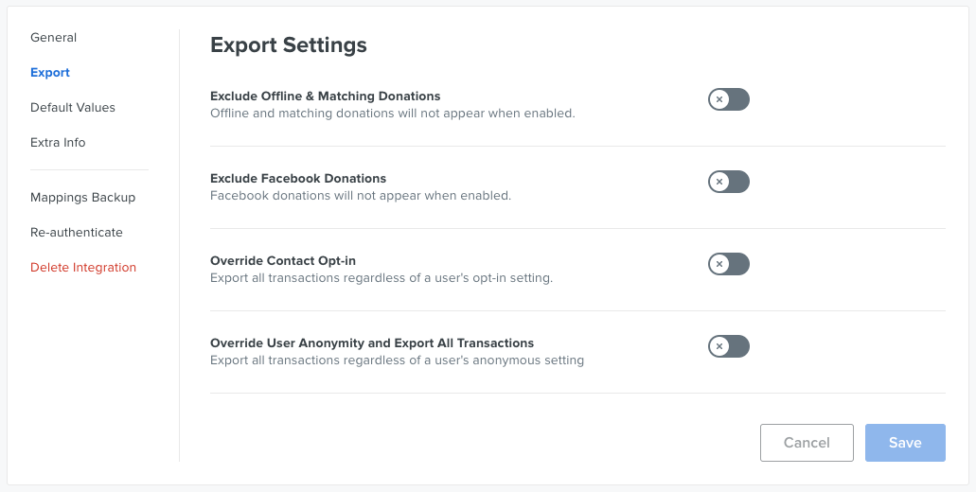
Task: Turn on Exclude Facebook Donations switch
Action: coord(728,182)
